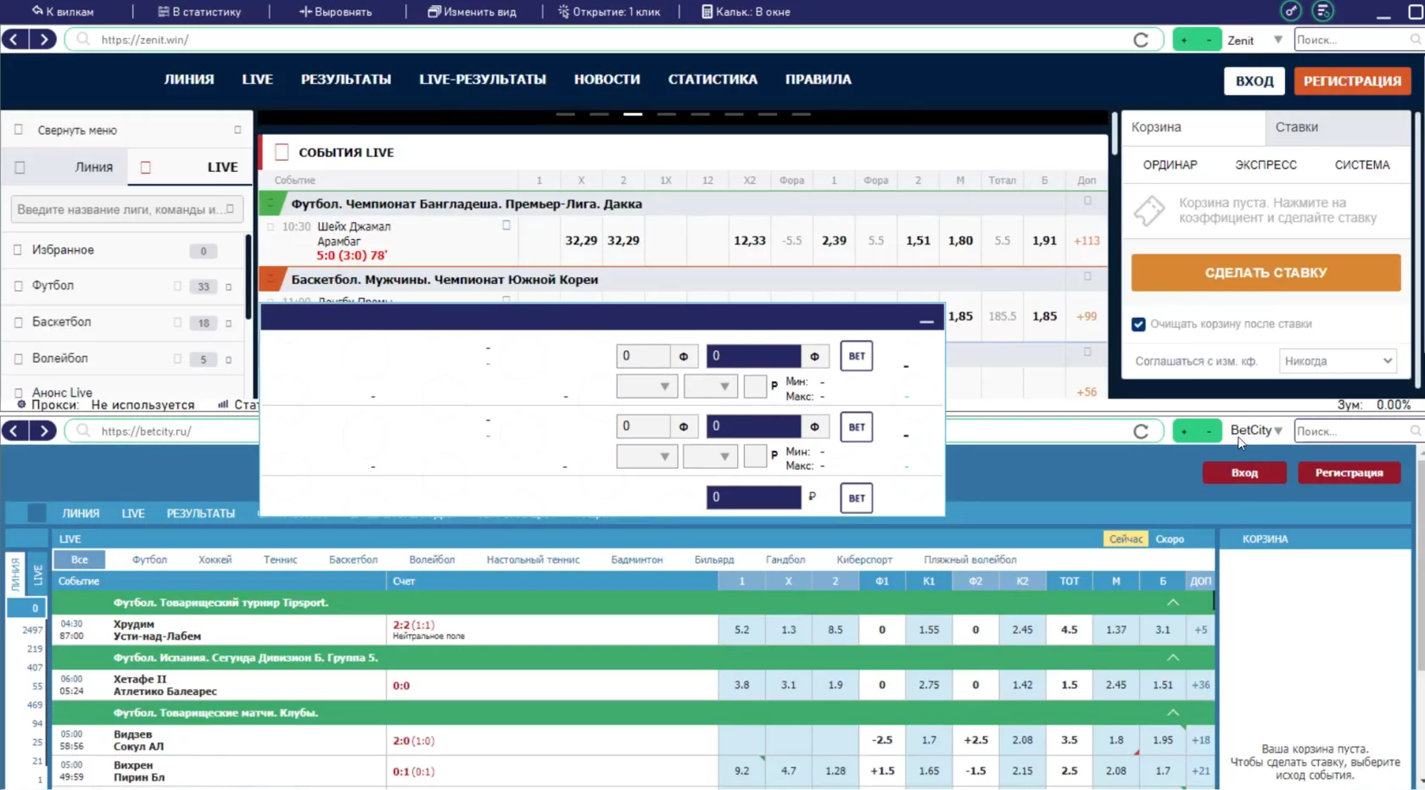Collapse the 'Товарищеский турнир Tipsport' section
The image size is (1425, 790).
[1172, 603]
